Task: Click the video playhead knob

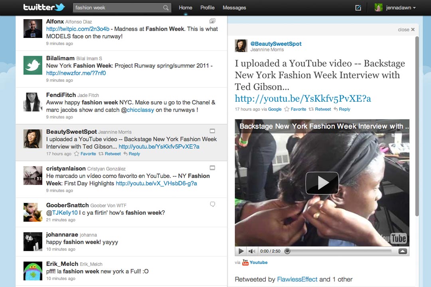Action: pyautogui.click(x=287, y=251)
